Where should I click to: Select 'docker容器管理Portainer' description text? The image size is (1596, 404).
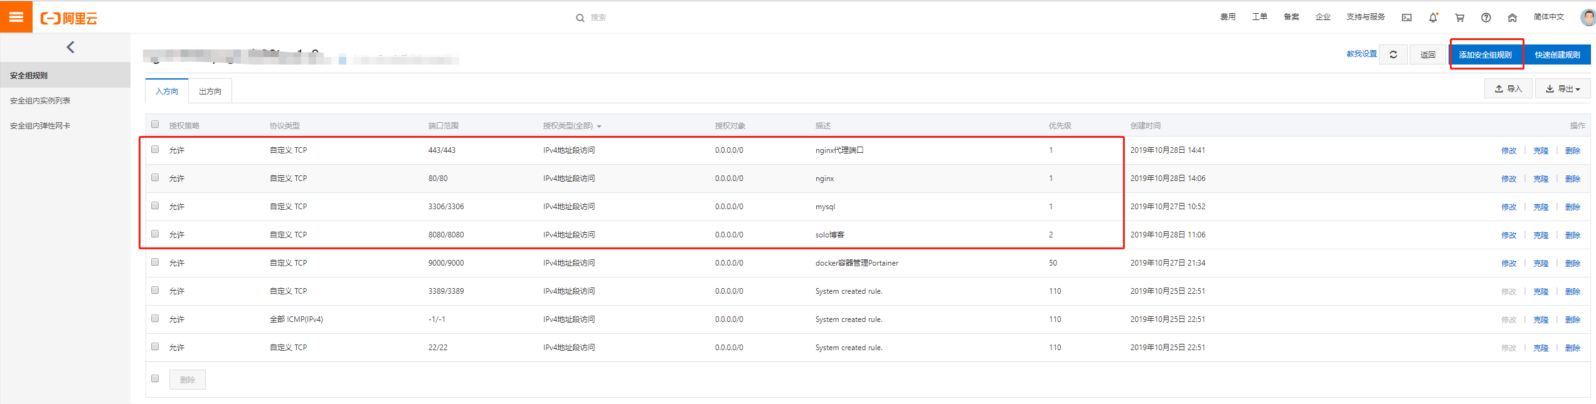(856, 263)
